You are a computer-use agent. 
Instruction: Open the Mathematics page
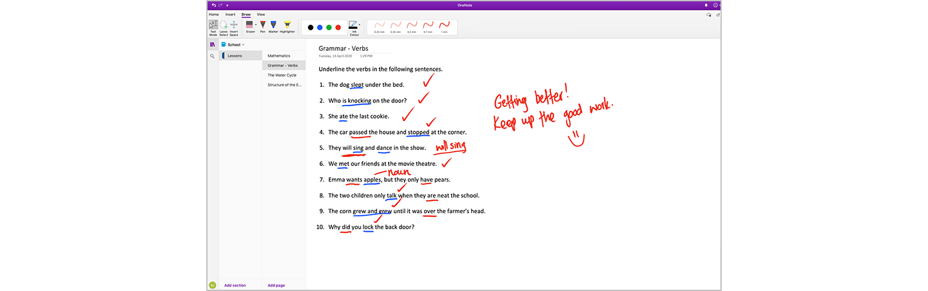(279, 56)
